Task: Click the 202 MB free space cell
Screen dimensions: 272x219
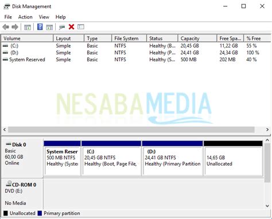Action: [x=227, y=60]
